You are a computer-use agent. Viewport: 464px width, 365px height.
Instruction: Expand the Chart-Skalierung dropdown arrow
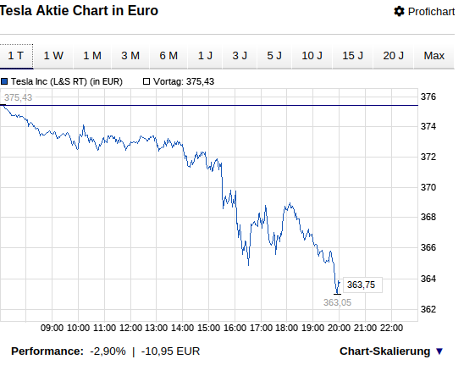[x=439, y=351]
